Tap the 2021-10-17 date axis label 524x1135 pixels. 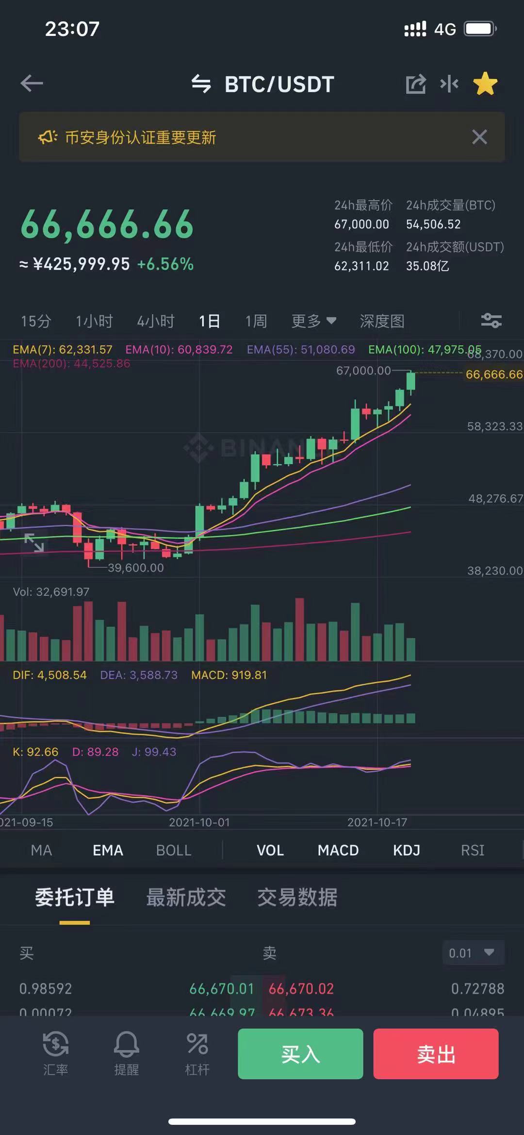click(x=377, y=822)
